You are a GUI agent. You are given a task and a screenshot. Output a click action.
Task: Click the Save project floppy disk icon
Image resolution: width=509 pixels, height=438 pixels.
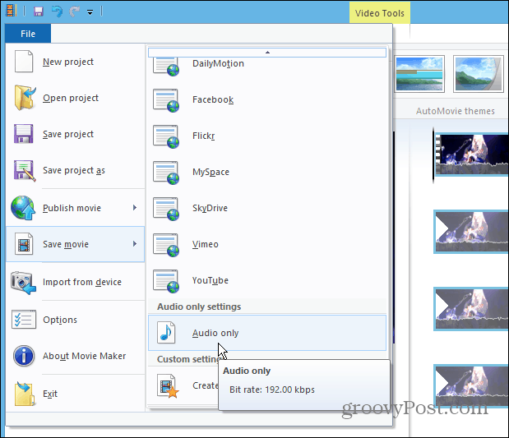click(x=23, y=134)
